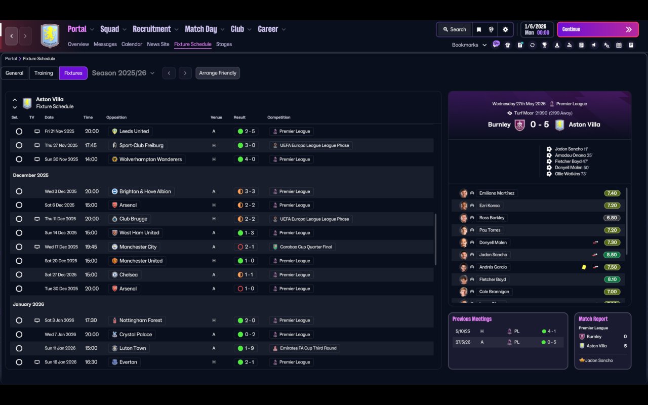The width and height of the screenshot is (648, 405).
Task: Open the training cone bookmark icon
Action: coord(557,45)
